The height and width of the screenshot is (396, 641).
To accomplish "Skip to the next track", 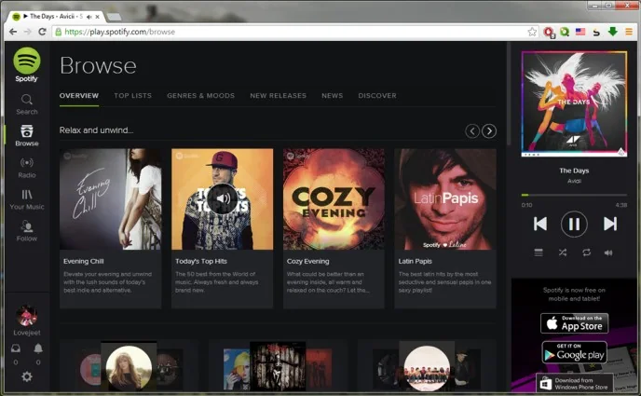I will (x=610, y=224).
